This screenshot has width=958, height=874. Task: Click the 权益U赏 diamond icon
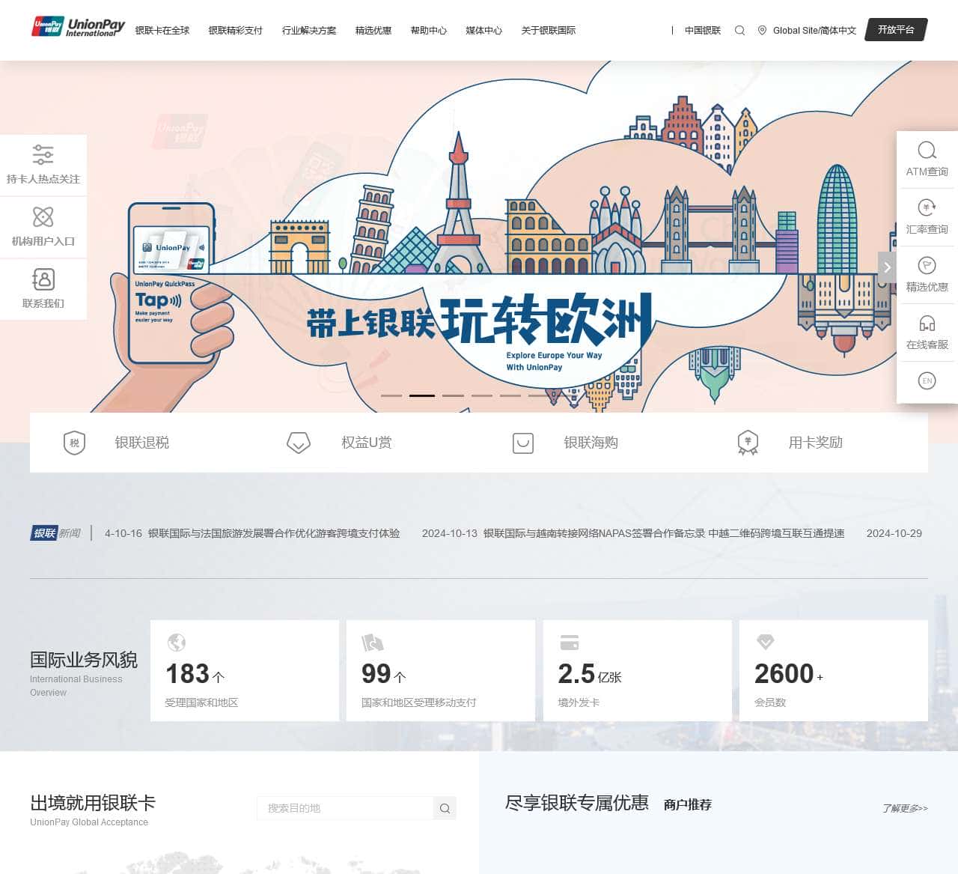[x=299, y=443]
